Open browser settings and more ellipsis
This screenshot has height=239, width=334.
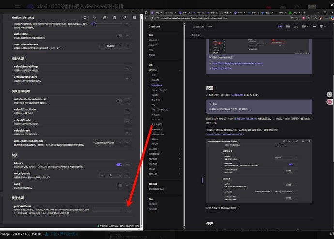coord(326,18)
